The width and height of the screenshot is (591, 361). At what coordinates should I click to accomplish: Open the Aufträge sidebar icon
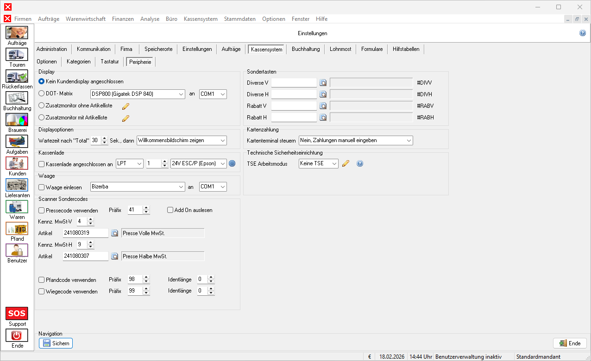[17, 33]
